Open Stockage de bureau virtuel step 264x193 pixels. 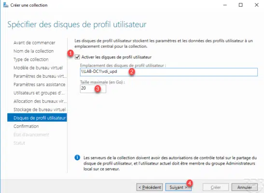pos(40,110)
